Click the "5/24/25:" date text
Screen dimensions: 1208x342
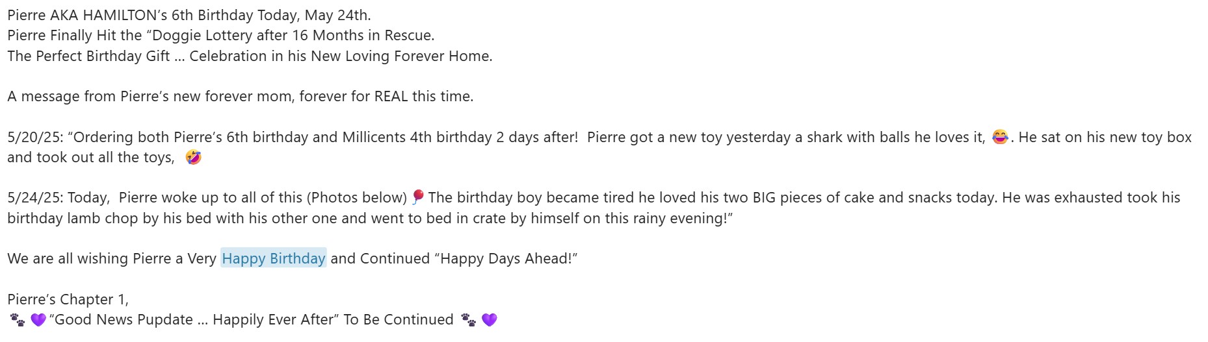(35, 197)
